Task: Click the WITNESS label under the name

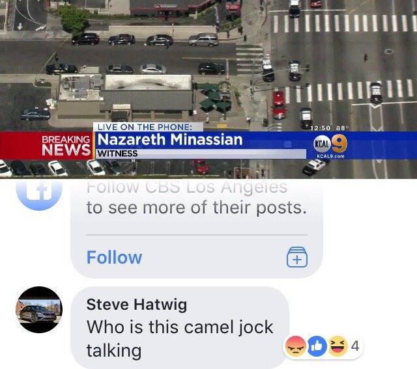Action: (x=117, y=154)
